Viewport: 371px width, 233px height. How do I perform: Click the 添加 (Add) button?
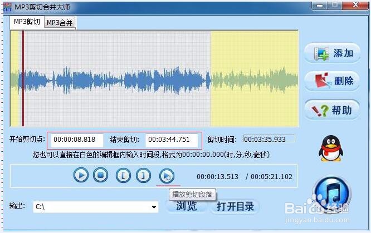click(332, 53)
